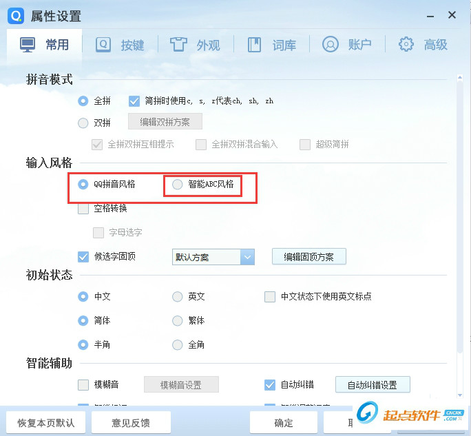Image resolution: width=471 pixels, height=436 pixels.
Task: Select the 全拼 radio button
Action: click(x=83, y=101)
